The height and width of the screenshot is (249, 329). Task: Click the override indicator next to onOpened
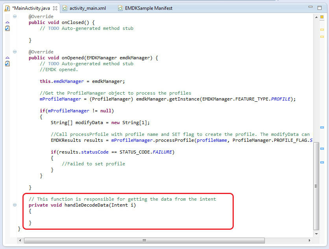pos(7,58)
